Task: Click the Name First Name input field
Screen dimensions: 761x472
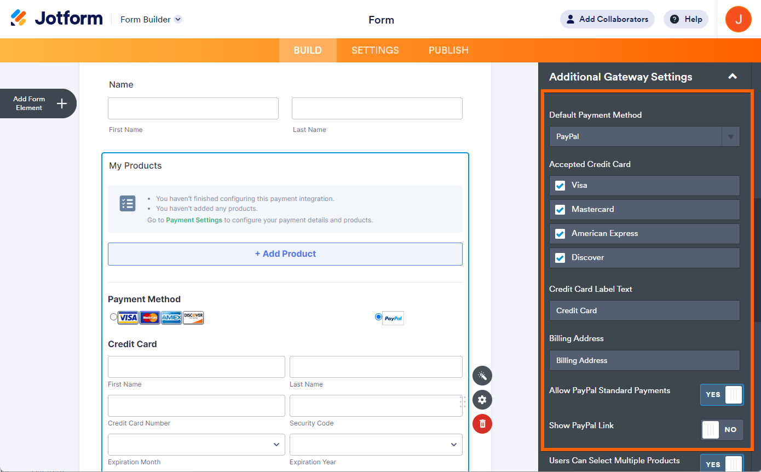Action: (193, 108)
